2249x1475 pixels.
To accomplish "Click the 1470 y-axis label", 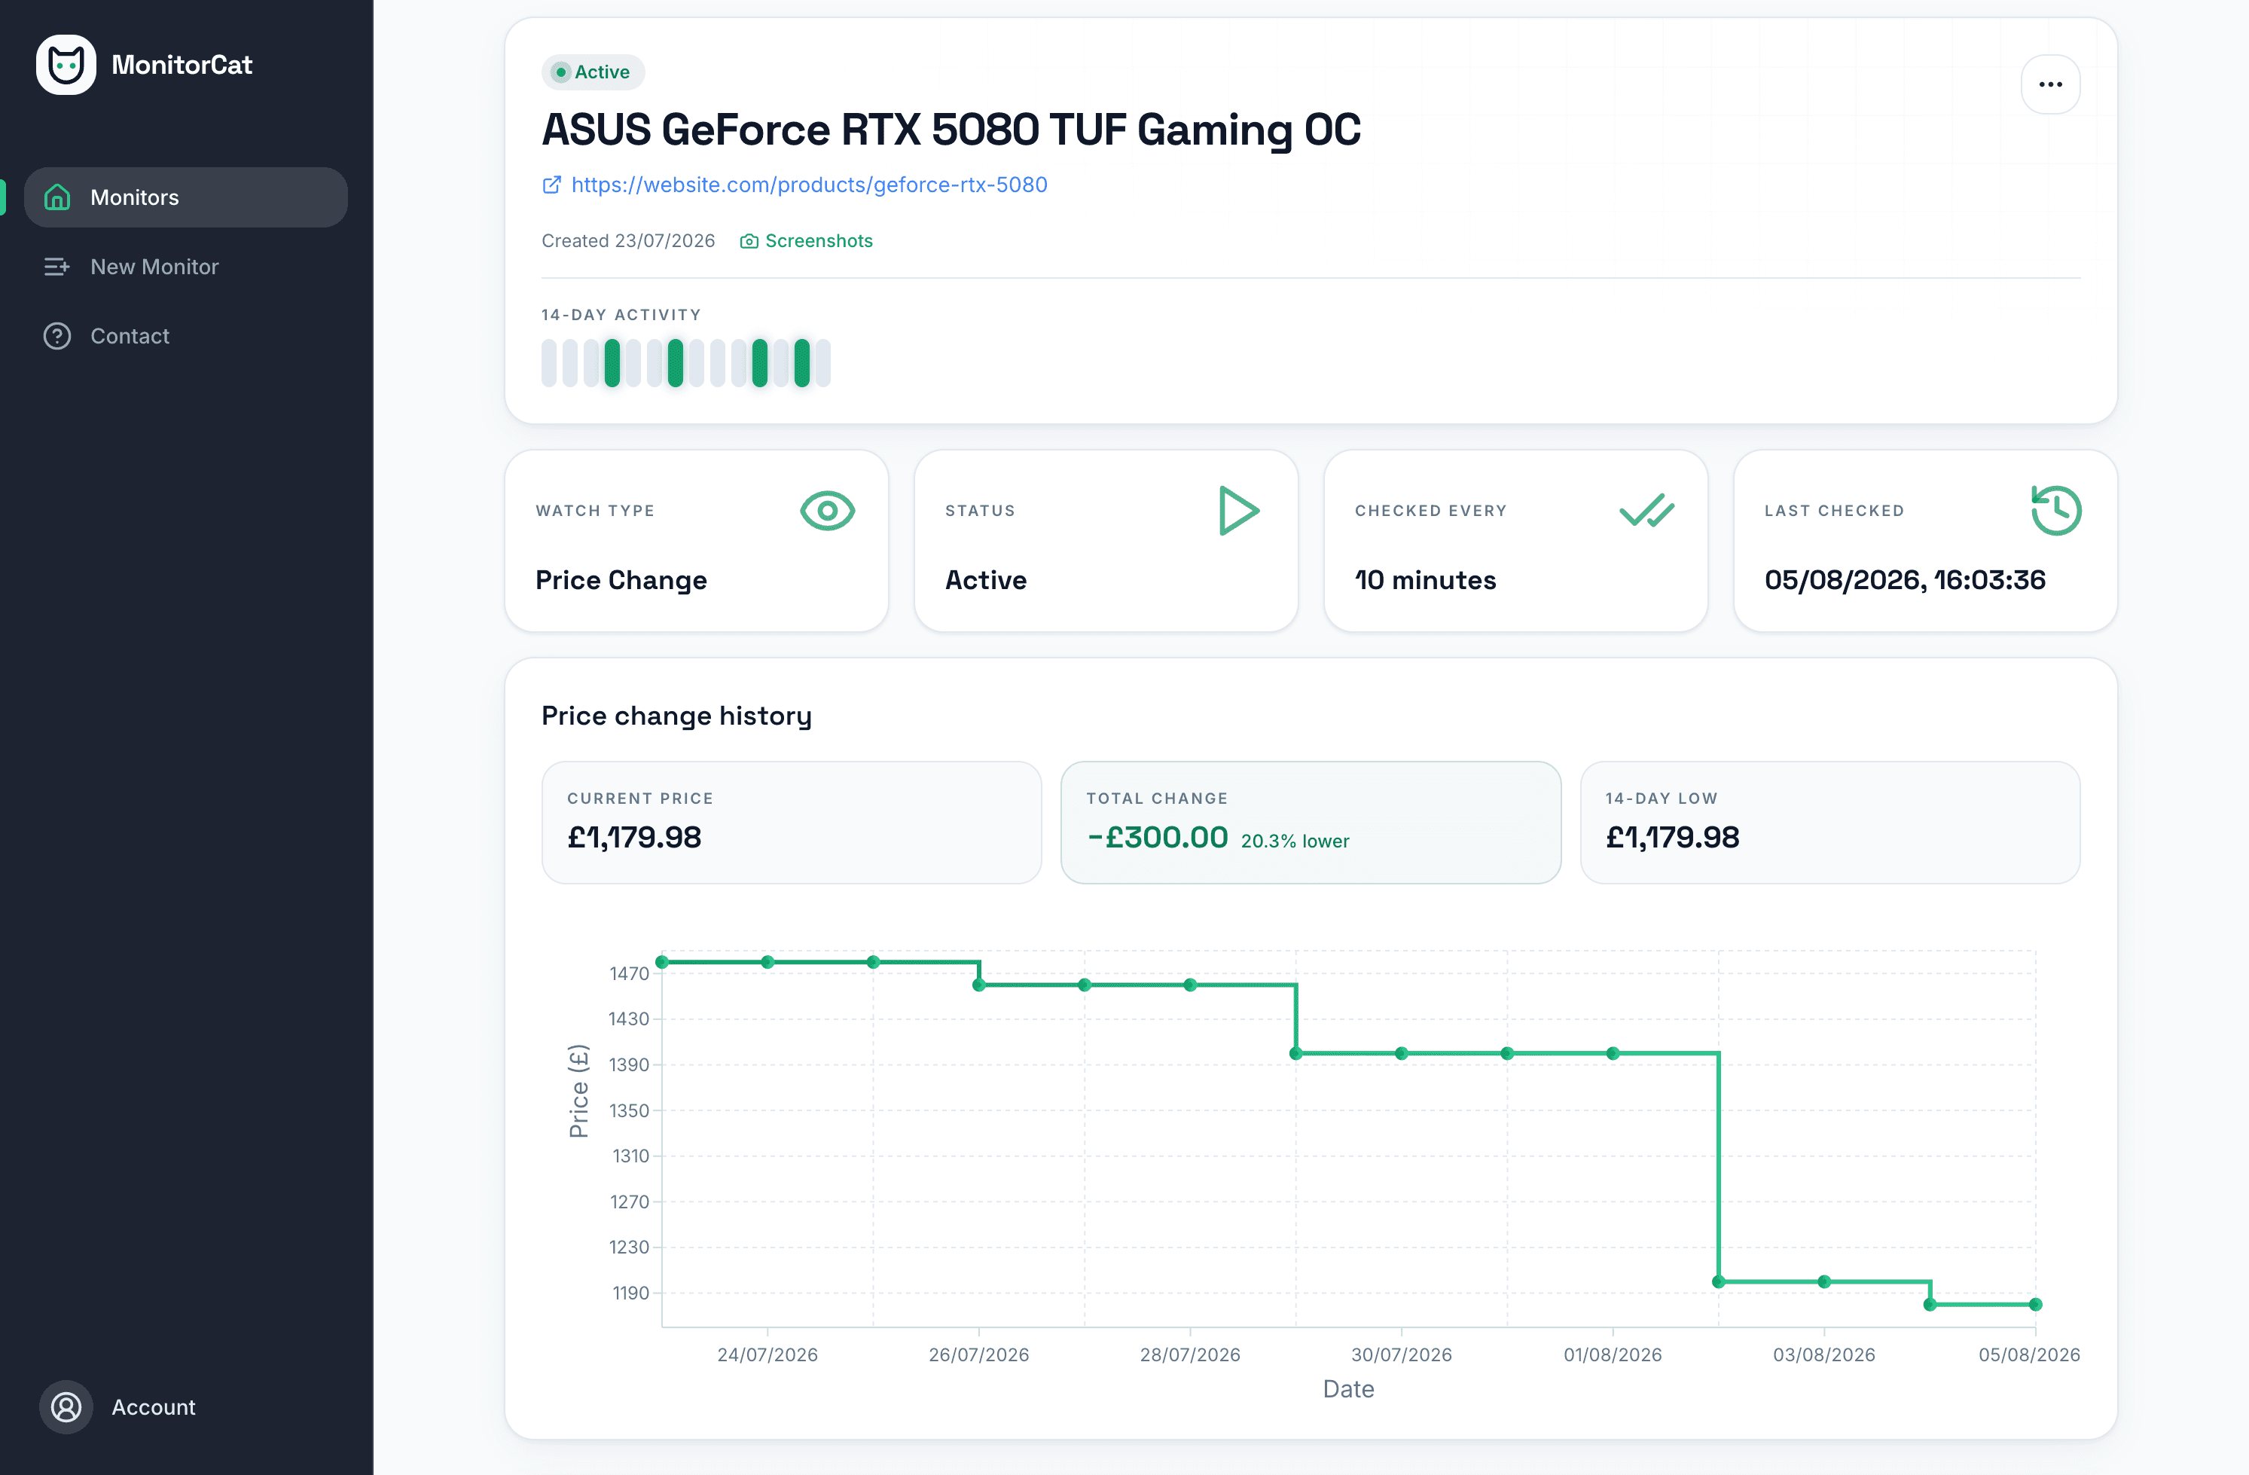I will [630, 973].
